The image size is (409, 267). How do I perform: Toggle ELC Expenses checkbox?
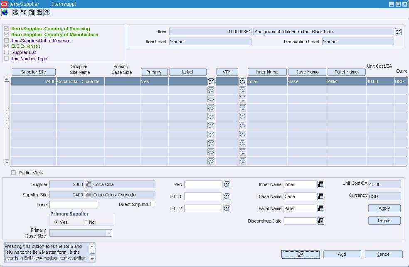click(7, 46)
